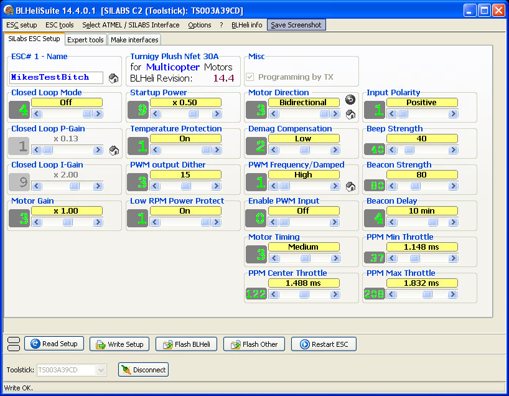Click the multi-ESC selector icon left of Read Setup
The height and width of the screenshot is (396, 509).
14,344
